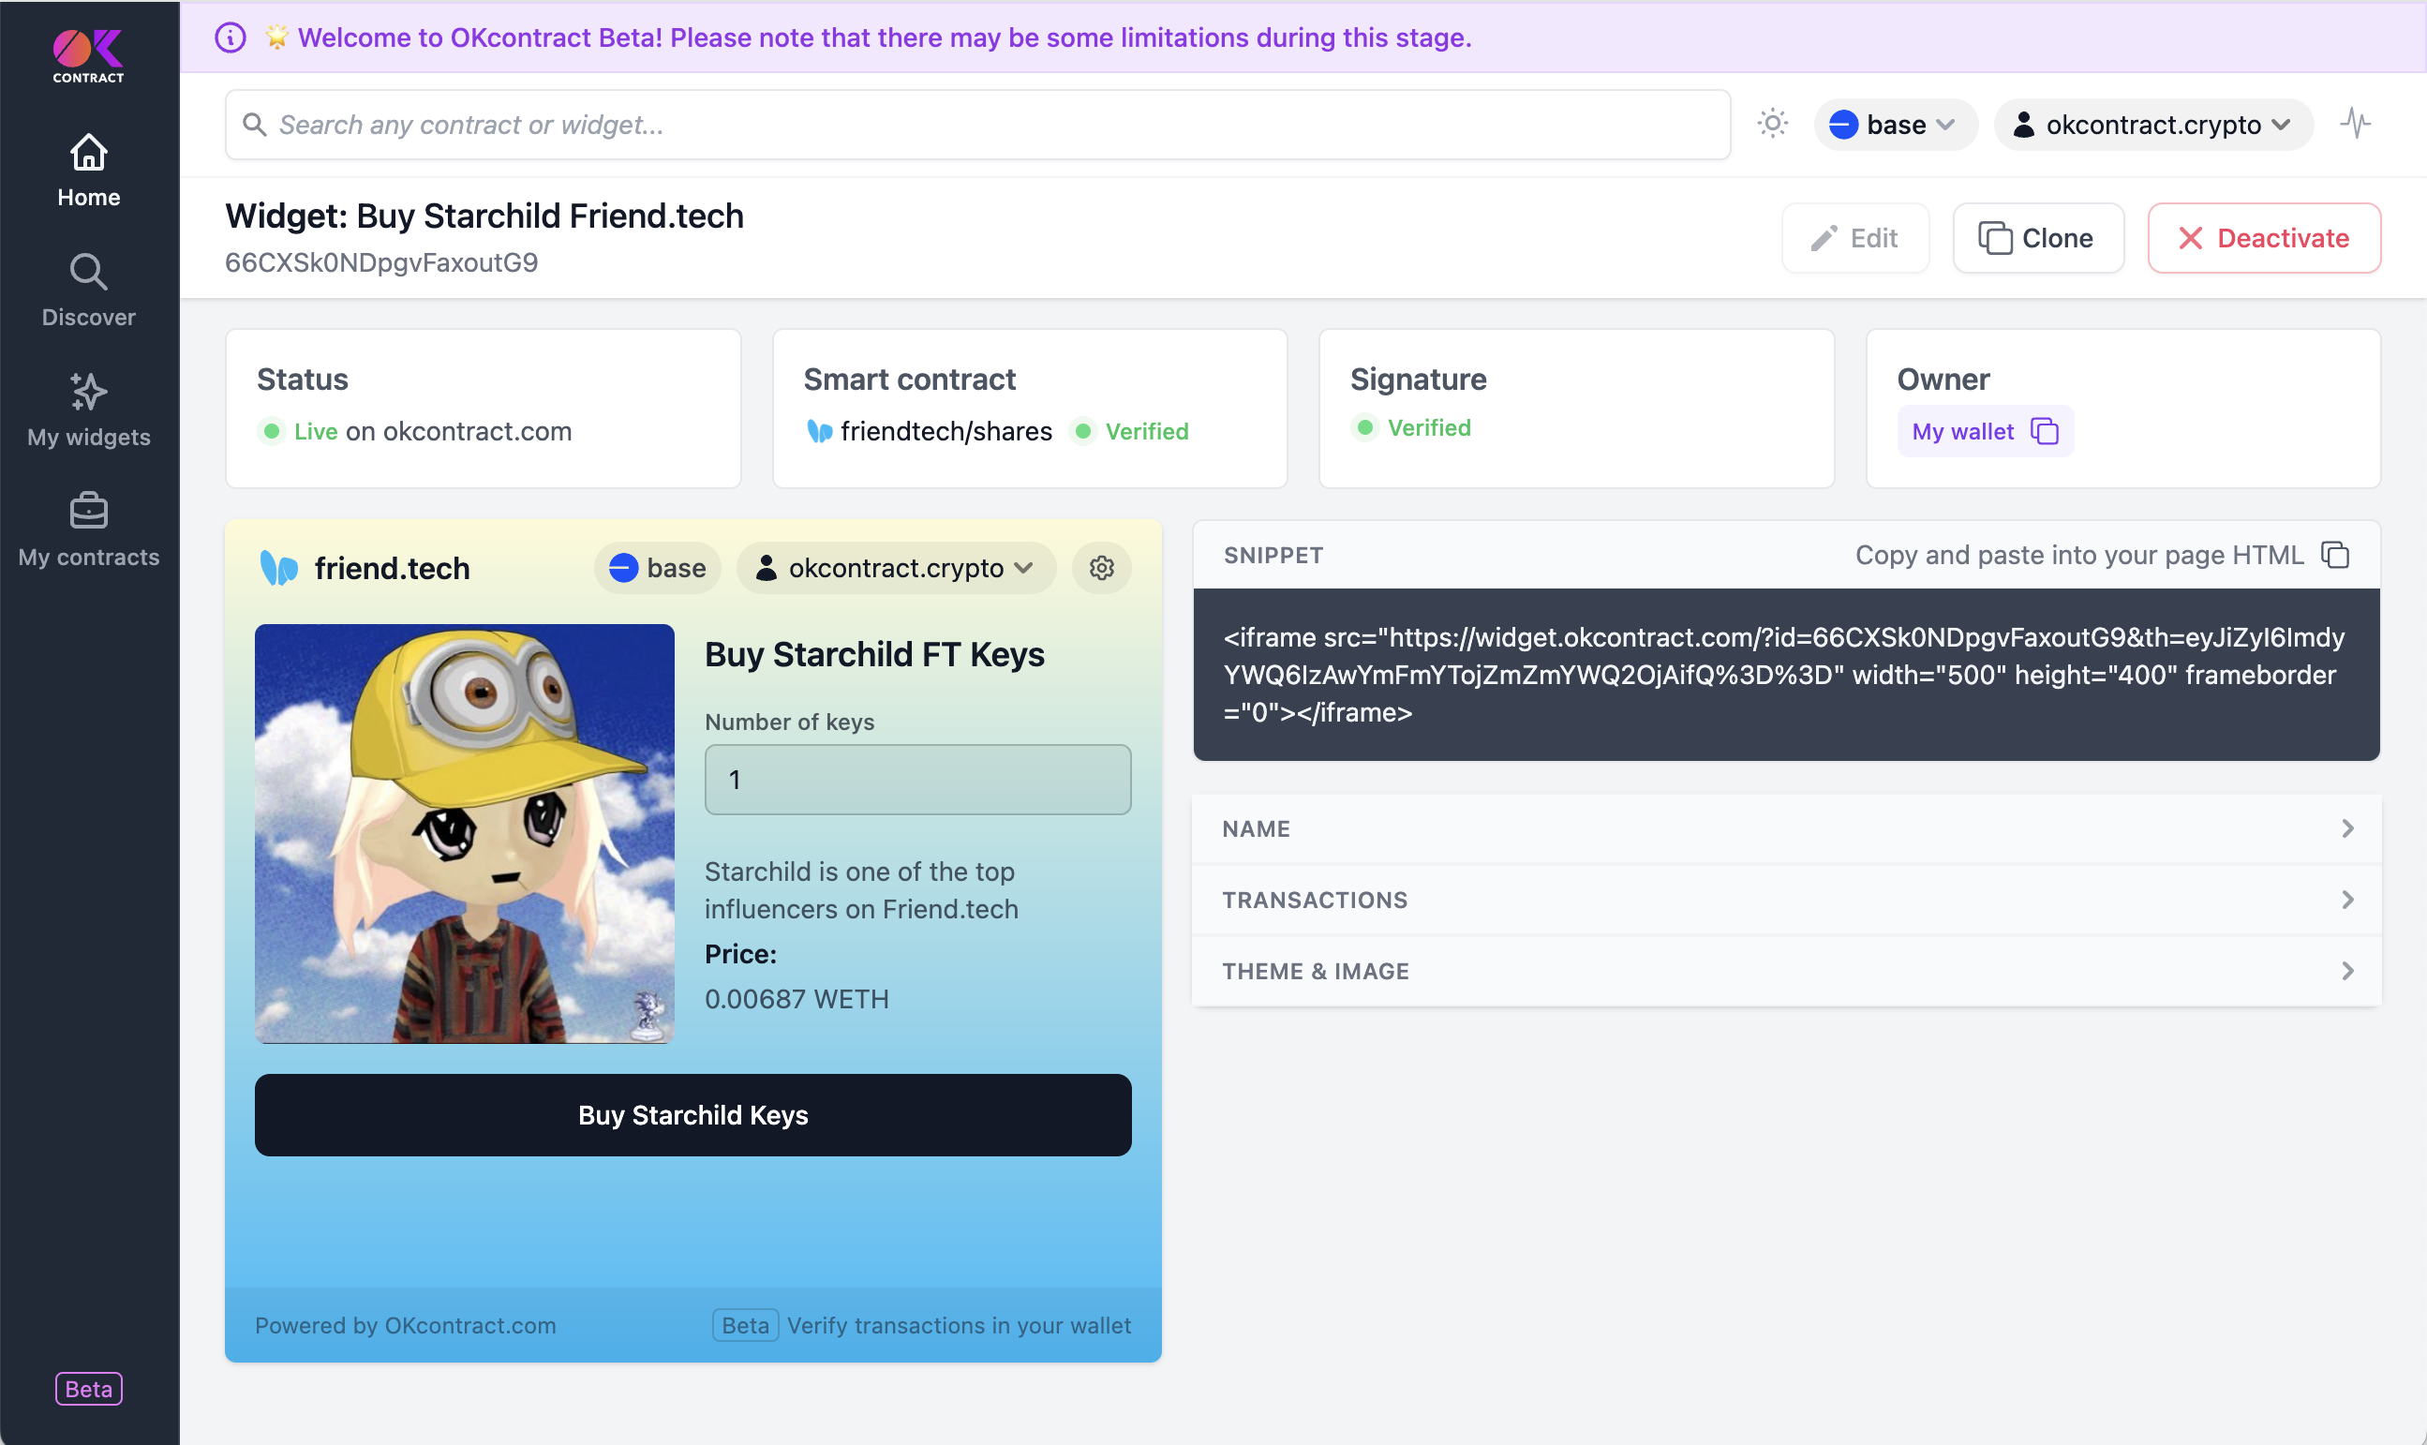Viewport: 2427px width, 1445px height.
Task: Click Signature Verified status
Action: (1411, 427)
